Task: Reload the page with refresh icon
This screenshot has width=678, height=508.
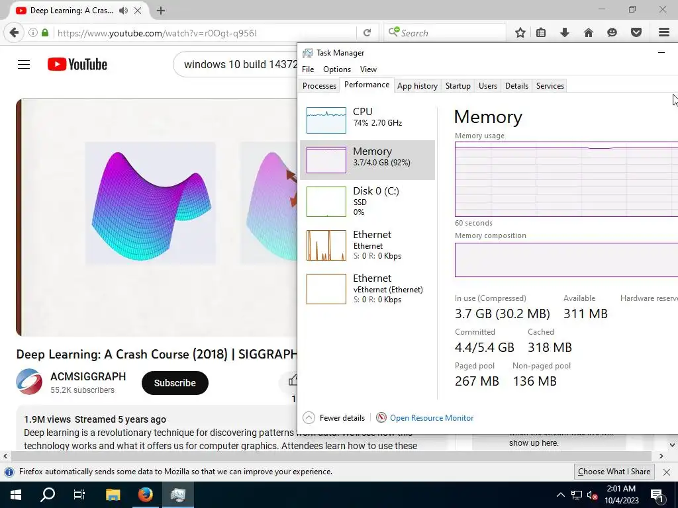Action: [367, 33]
